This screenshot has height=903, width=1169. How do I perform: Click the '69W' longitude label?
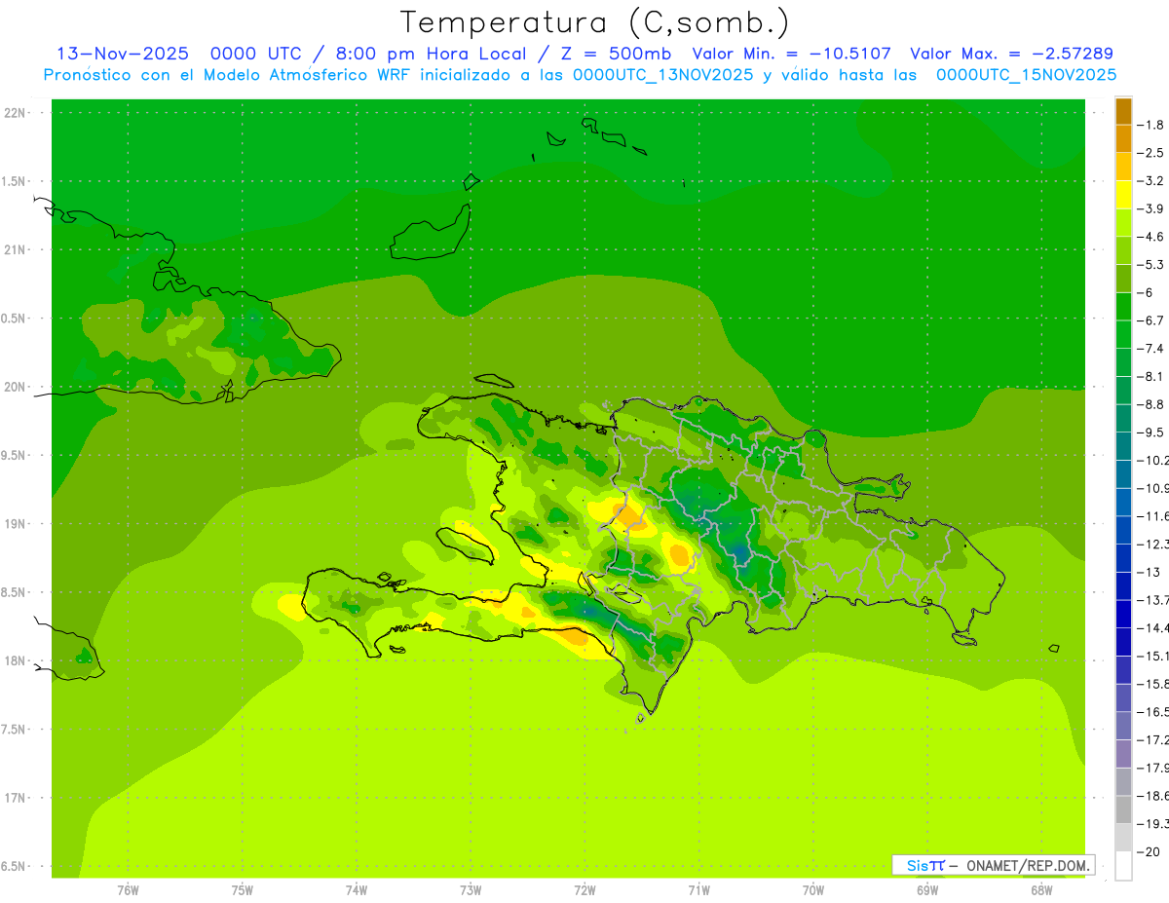click(x=926, y=889)
